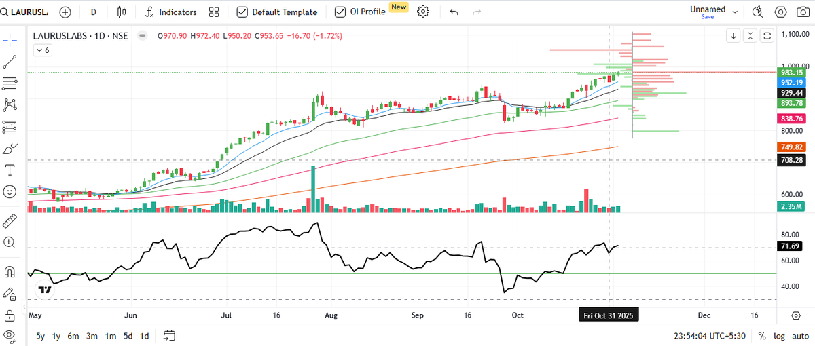The width and height of the screenshot is (815, 346).
Task: Select the trend line drawing tool
Action: click(10, 62)
